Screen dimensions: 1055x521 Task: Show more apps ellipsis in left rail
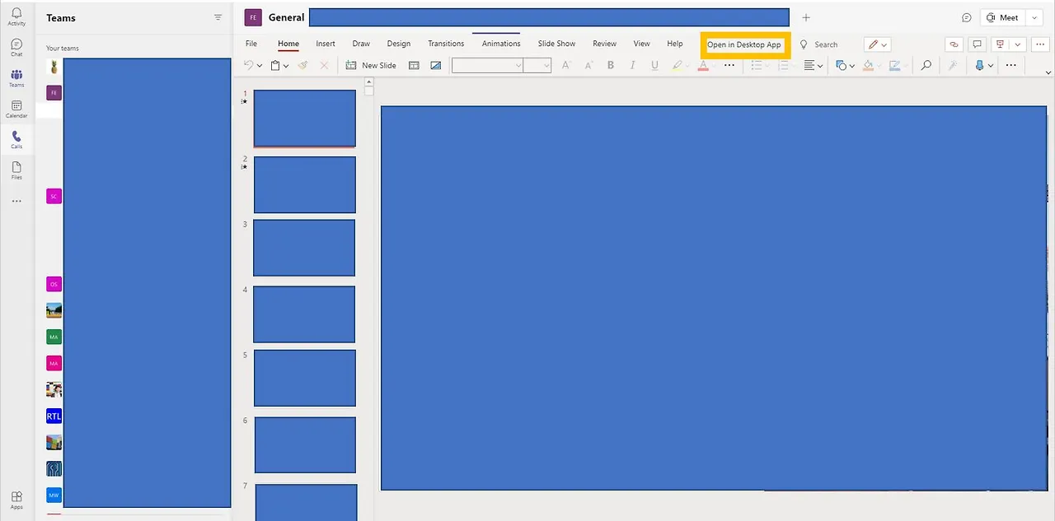16,201
